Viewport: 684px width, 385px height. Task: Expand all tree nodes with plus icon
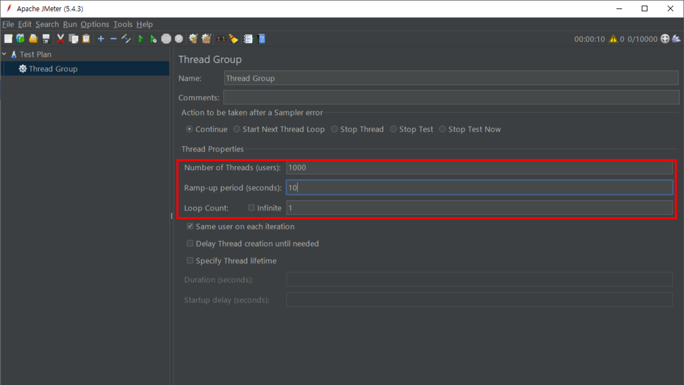(x=101, y=39)
